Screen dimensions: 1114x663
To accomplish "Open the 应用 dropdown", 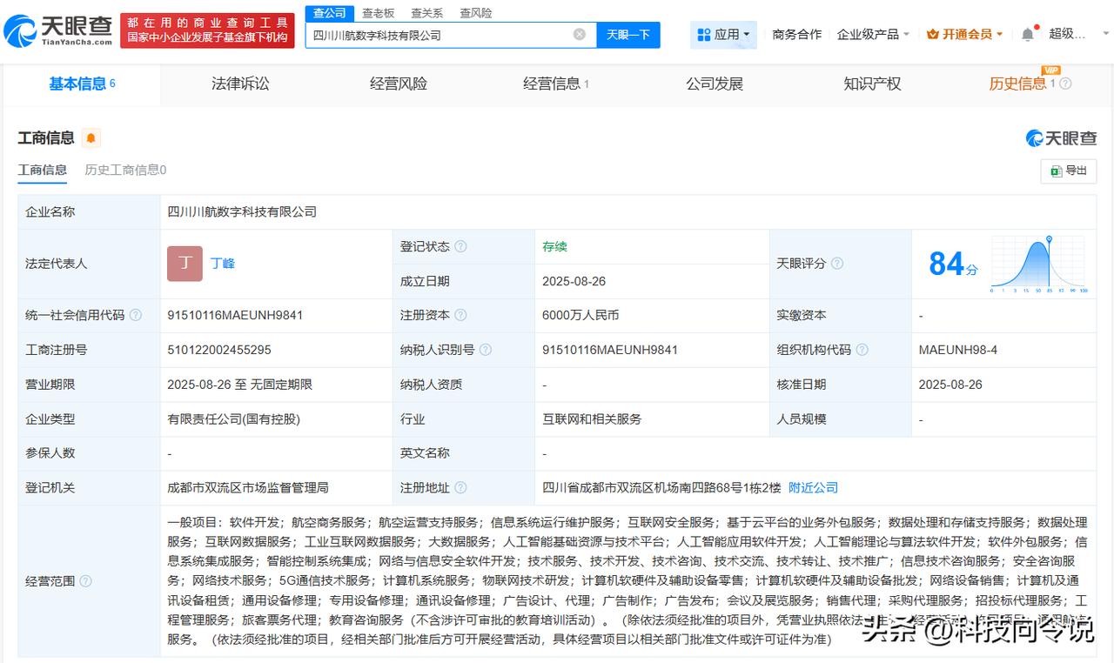I will coord(723,35).
